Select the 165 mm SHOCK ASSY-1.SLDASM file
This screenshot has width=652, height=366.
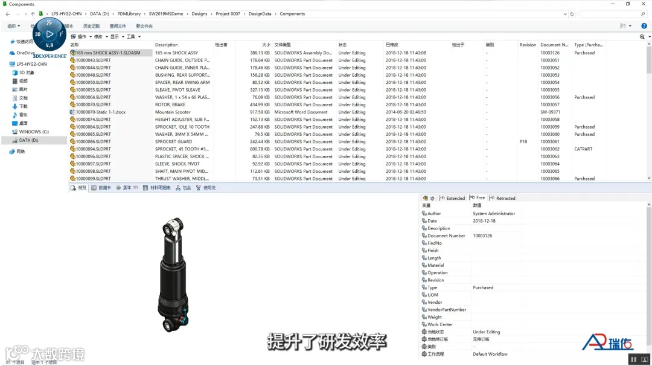(x=107, y=53)
